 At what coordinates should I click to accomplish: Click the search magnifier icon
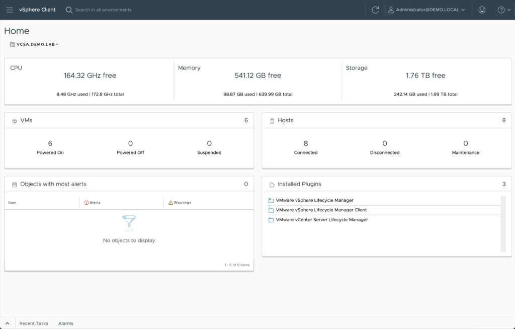coord(69,10)
